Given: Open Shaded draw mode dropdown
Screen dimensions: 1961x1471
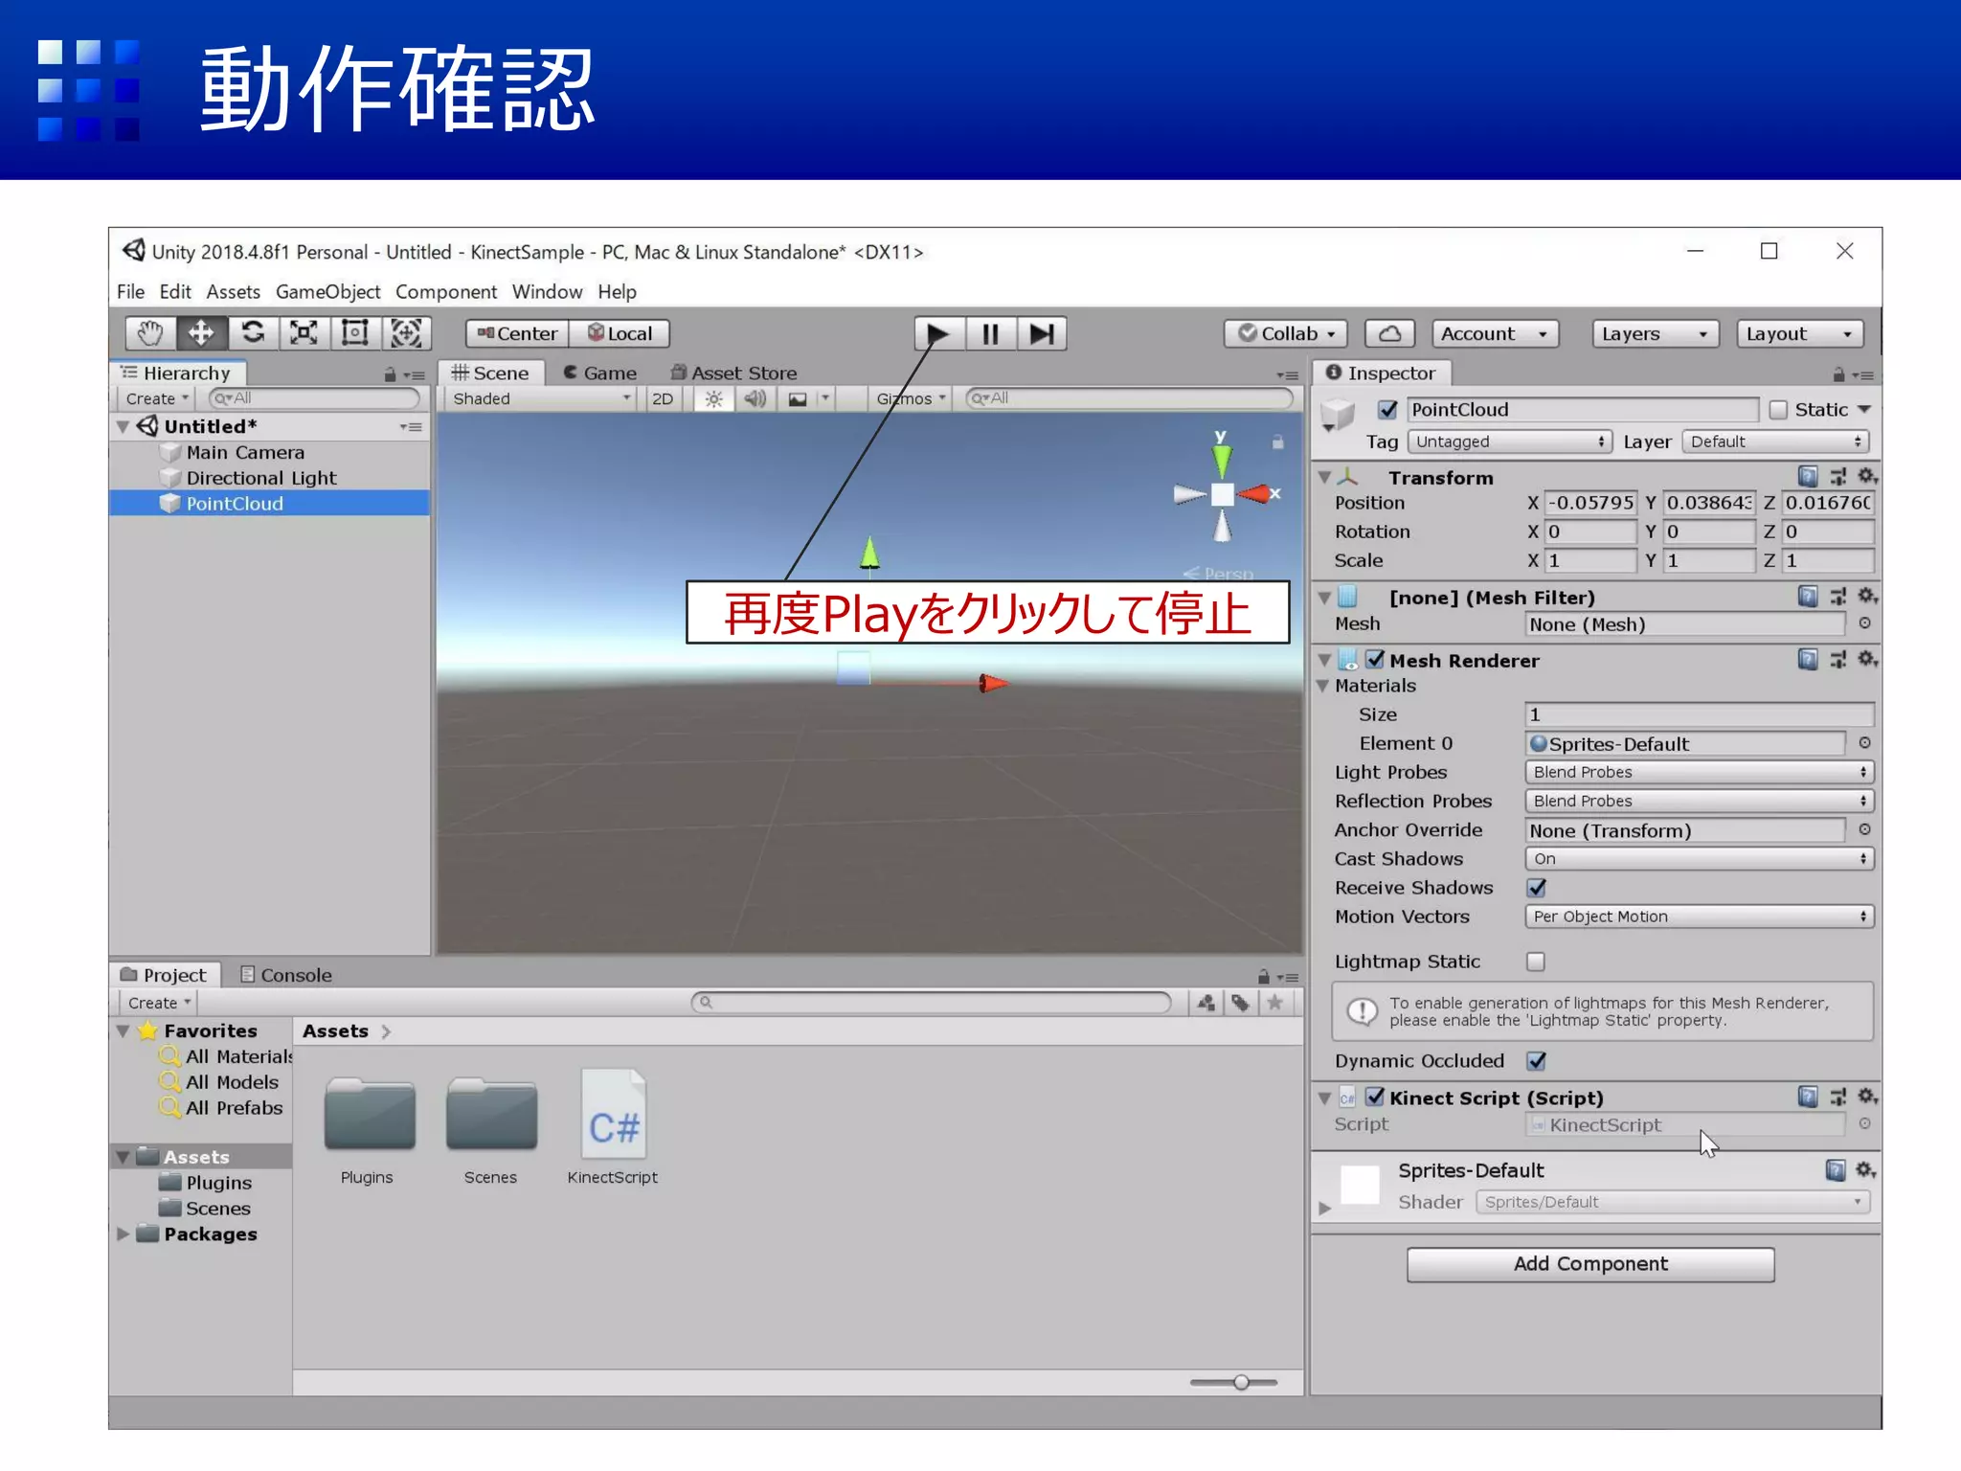Looking at the screenshot, I should [x=541, y=398].
